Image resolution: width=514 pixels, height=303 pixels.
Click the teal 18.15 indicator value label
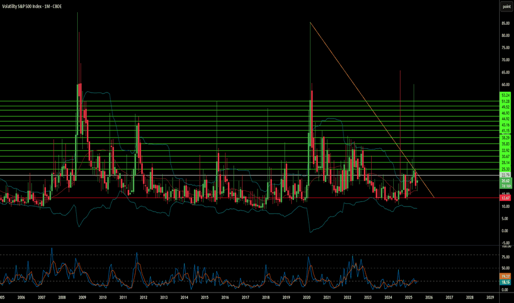[506, 282]
